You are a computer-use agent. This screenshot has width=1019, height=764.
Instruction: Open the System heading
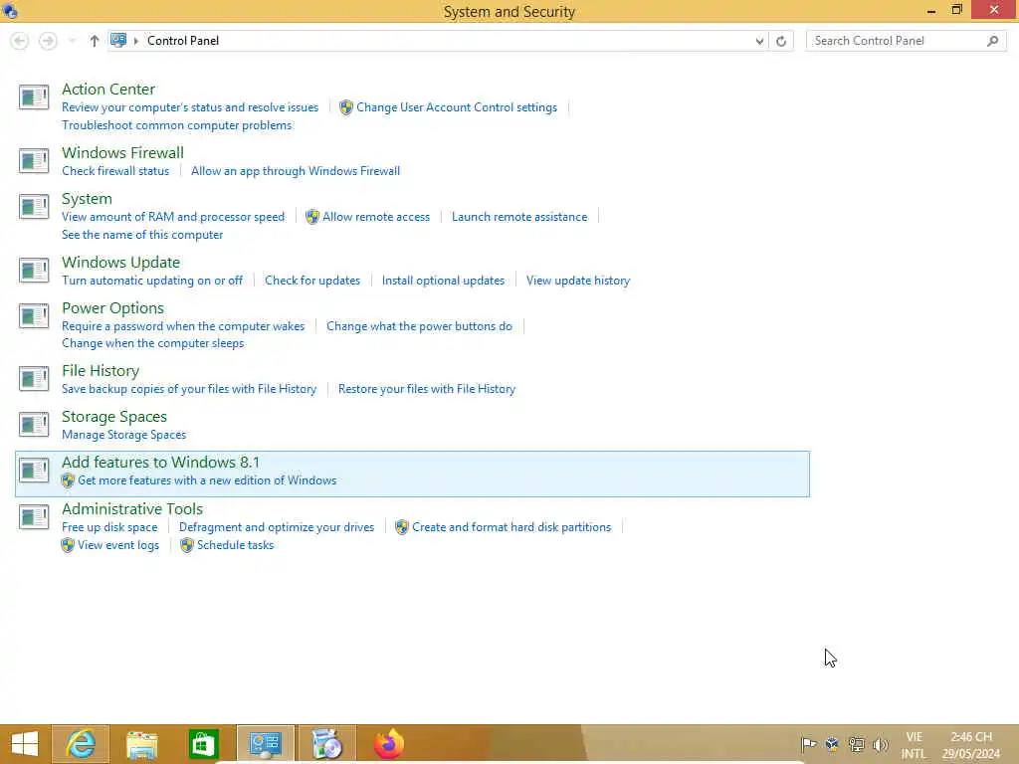[87, 199]
